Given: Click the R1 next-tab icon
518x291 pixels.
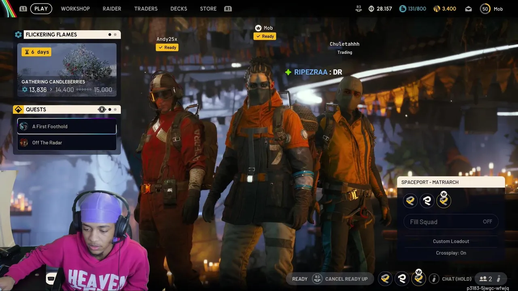Looking at the screenshot, I should [228, 8].
